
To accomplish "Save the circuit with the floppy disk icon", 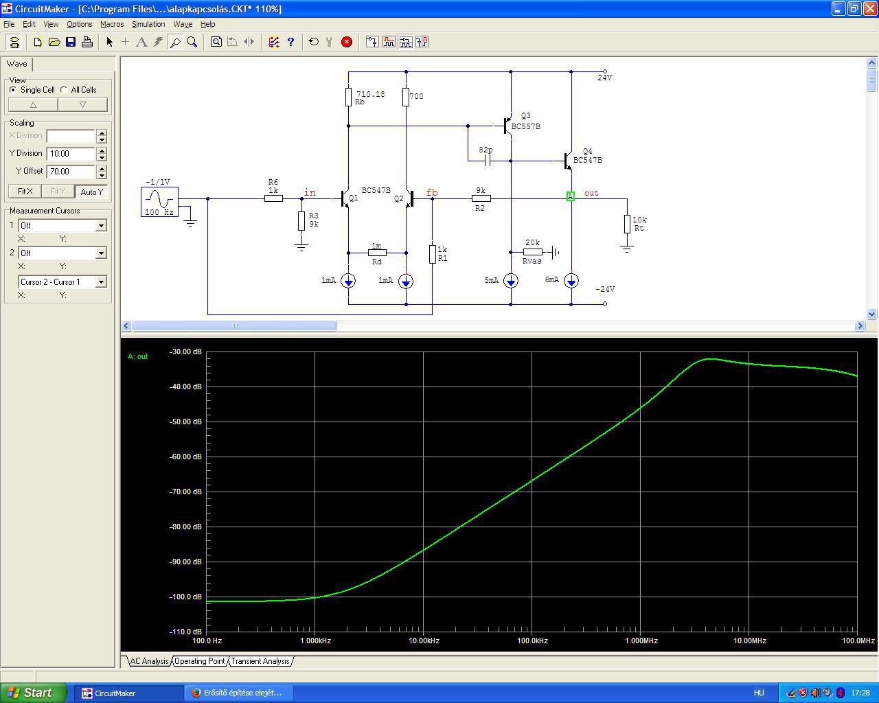I will pyautogui.click(x=71, y=42).
